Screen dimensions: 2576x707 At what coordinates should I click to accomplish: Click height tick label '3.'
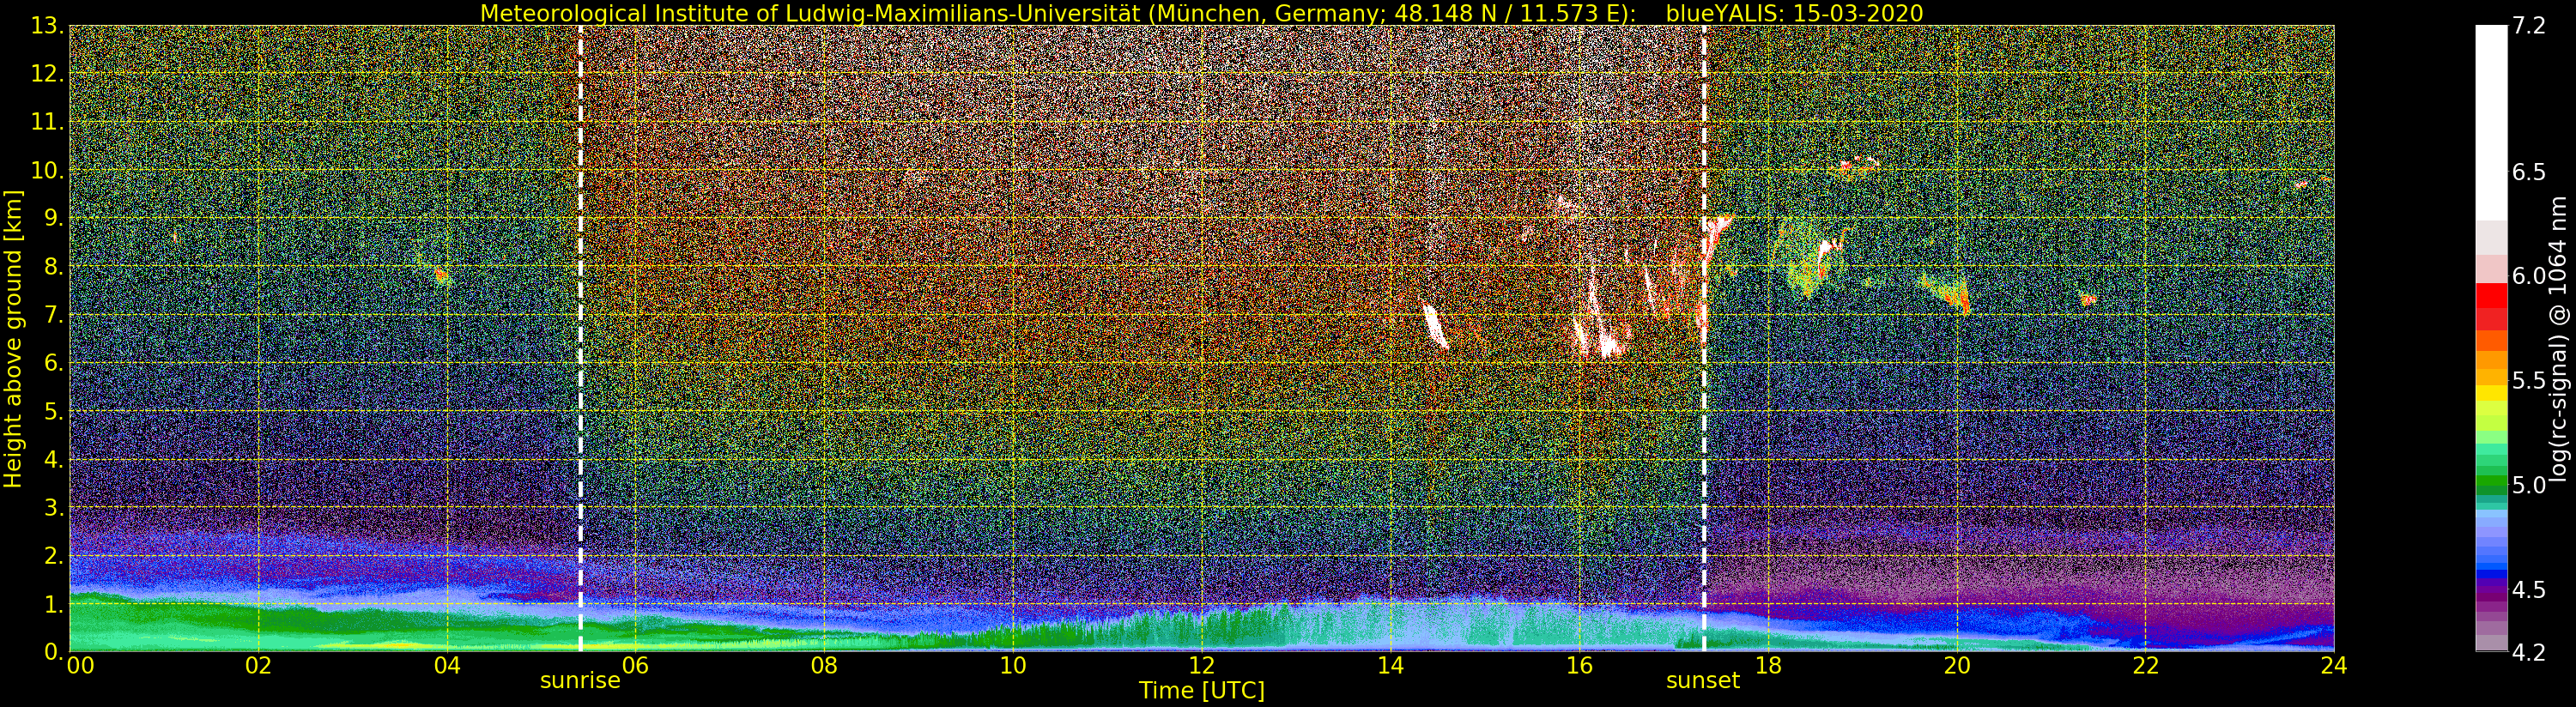(x=54, y=507)
